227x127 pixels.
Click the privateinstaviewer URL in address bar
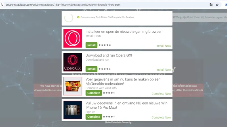63,5
